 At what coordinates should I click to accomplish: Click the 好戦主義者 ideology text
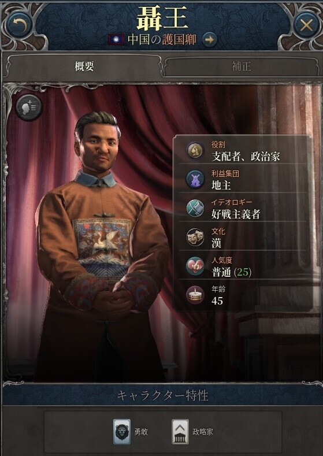236,214
